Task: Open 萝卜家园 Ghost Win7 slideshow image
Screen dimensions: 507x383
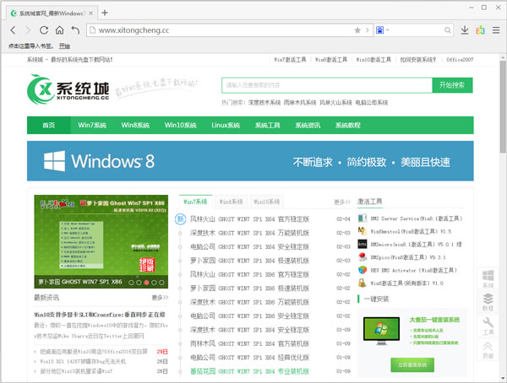Action: coord(101,241)
